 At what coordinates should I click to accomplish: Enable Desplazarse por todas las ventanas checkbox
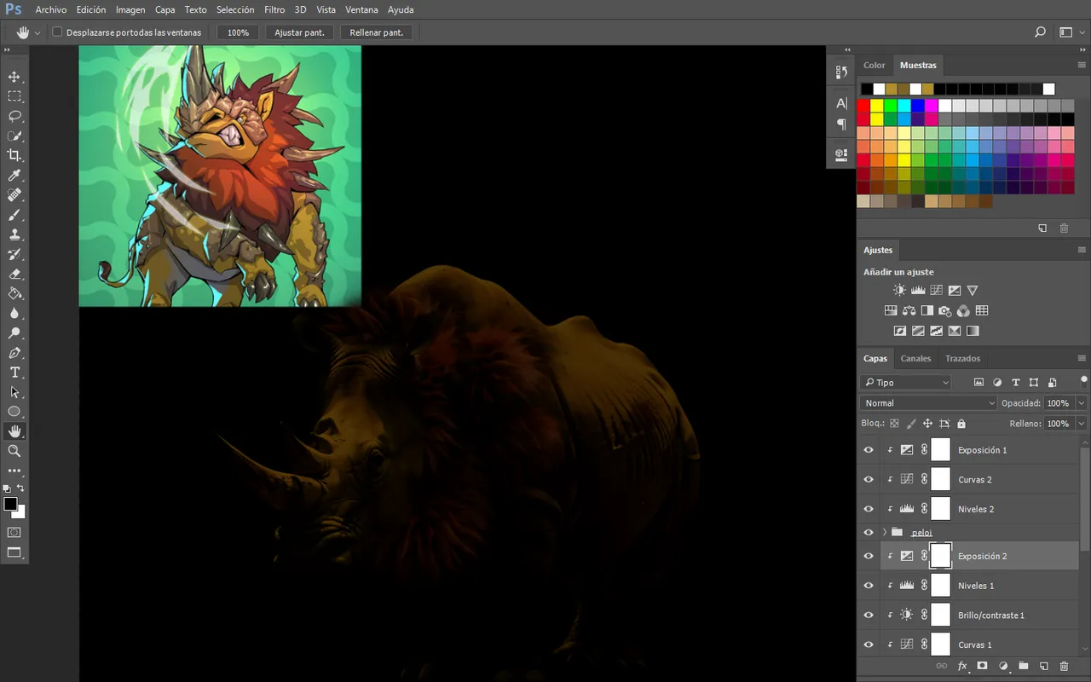pos(57,32)
